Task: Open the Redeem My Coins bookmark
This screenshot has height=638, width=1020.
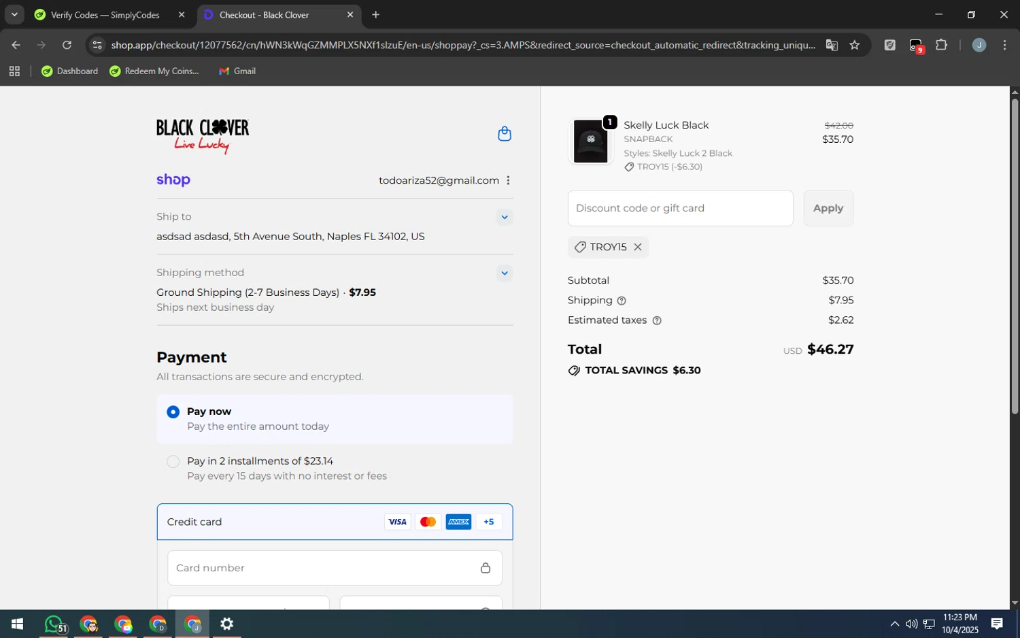Action: click(154, 71)
